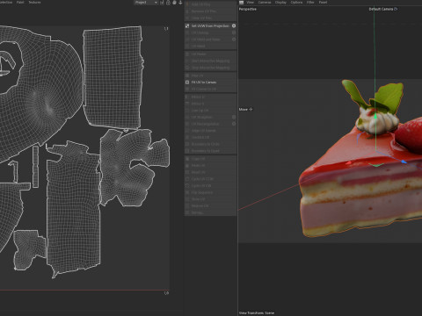Open the viewport View menu

(250, 3)
